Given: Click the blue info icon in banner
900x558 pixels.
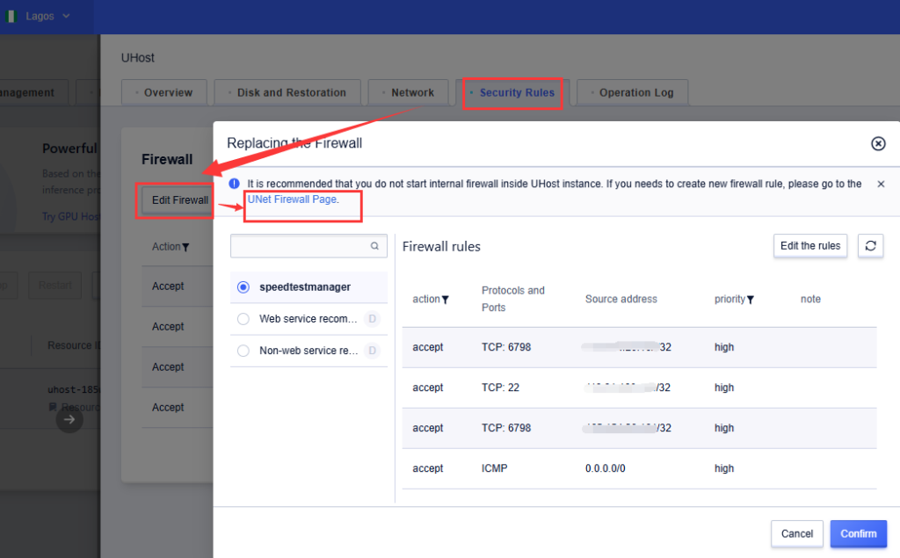Looking at the screenshot, I should [x=234, y=184].
